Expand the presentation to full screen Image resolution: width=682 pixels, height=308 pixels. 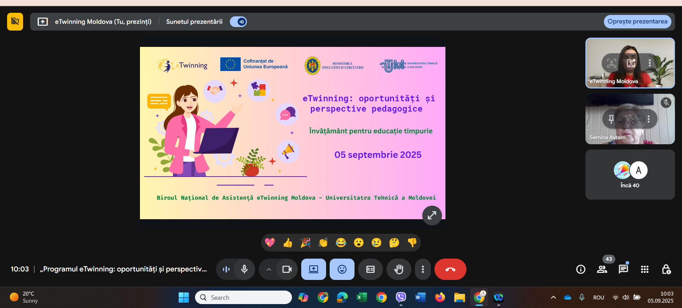[432, 215]
